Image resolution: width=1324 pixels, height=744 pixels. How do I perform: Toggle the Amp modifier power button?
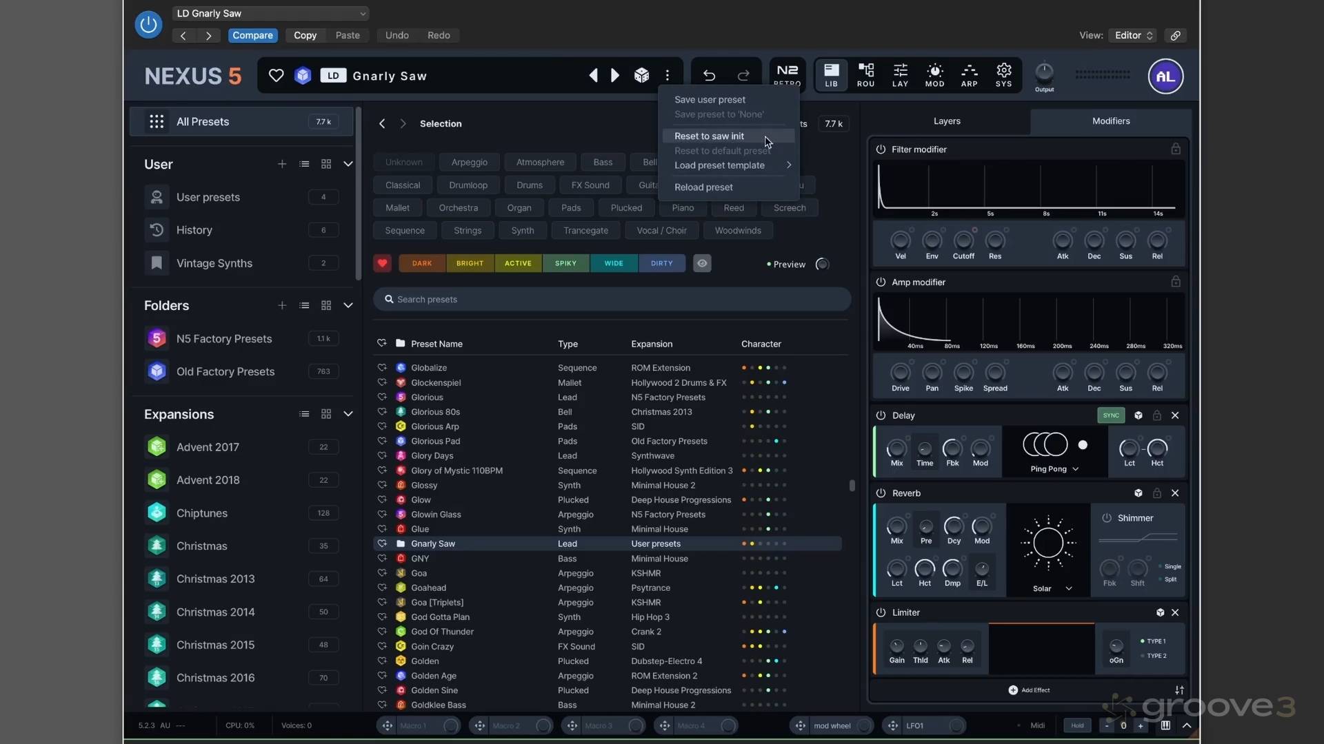click(881, 282)
